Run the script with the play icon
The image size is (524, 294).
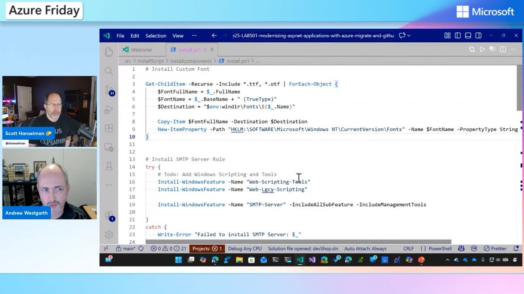point(482,49)
